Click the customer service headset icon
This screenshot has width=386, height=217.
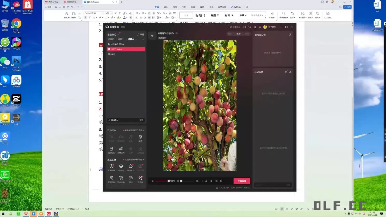pos(244,27)
